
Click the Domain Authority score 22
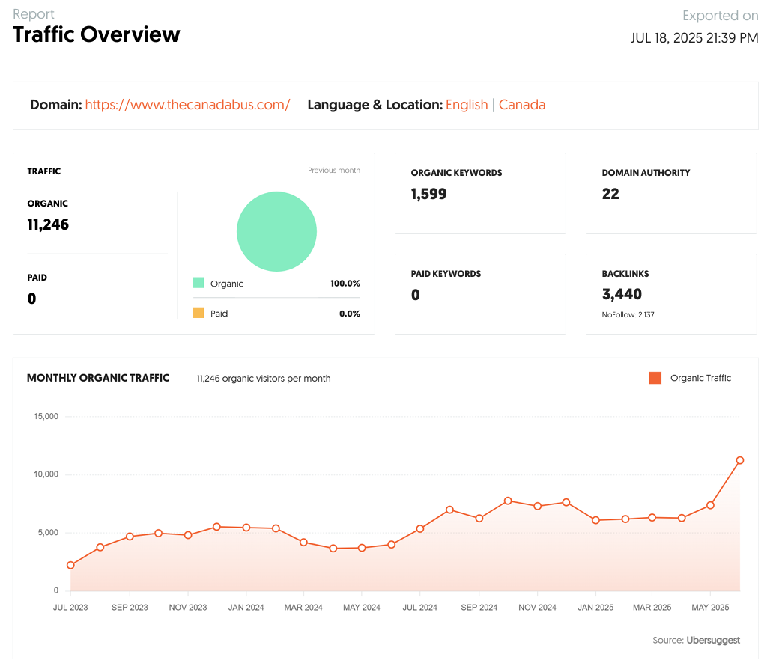(x=610, y=194)
